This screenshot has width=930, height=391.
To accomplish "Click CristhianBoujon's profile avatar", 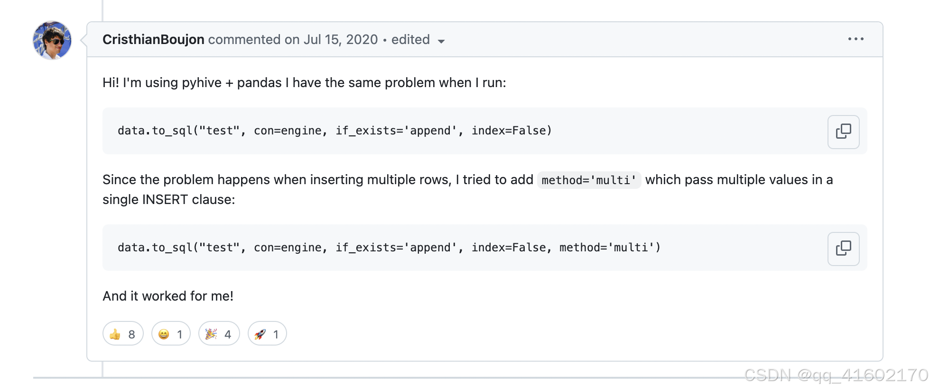I will [52, 41].
